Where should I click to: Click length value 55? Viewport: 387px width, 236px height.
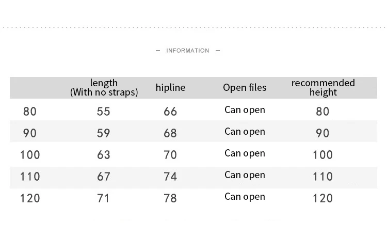pyautogui.click(x=103, y=112)
